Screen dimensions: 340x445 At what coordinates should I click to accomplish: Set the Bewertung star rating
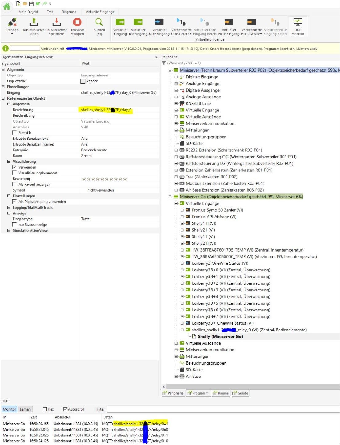(x=104, y=179)
